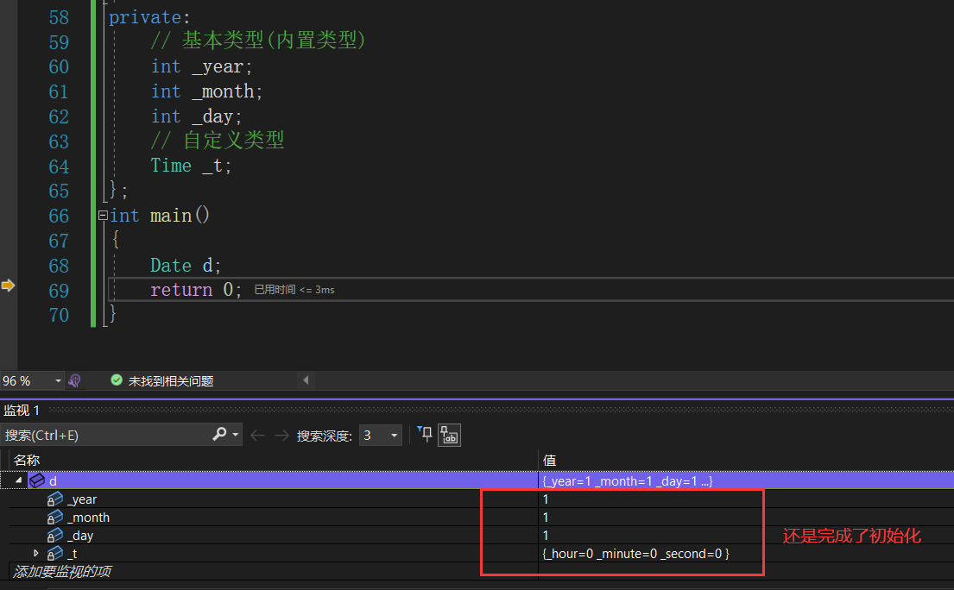954x590 pixels.
Task: Click the comment // 基本类型(内置类型)
Action: click(x=259, y=41)
